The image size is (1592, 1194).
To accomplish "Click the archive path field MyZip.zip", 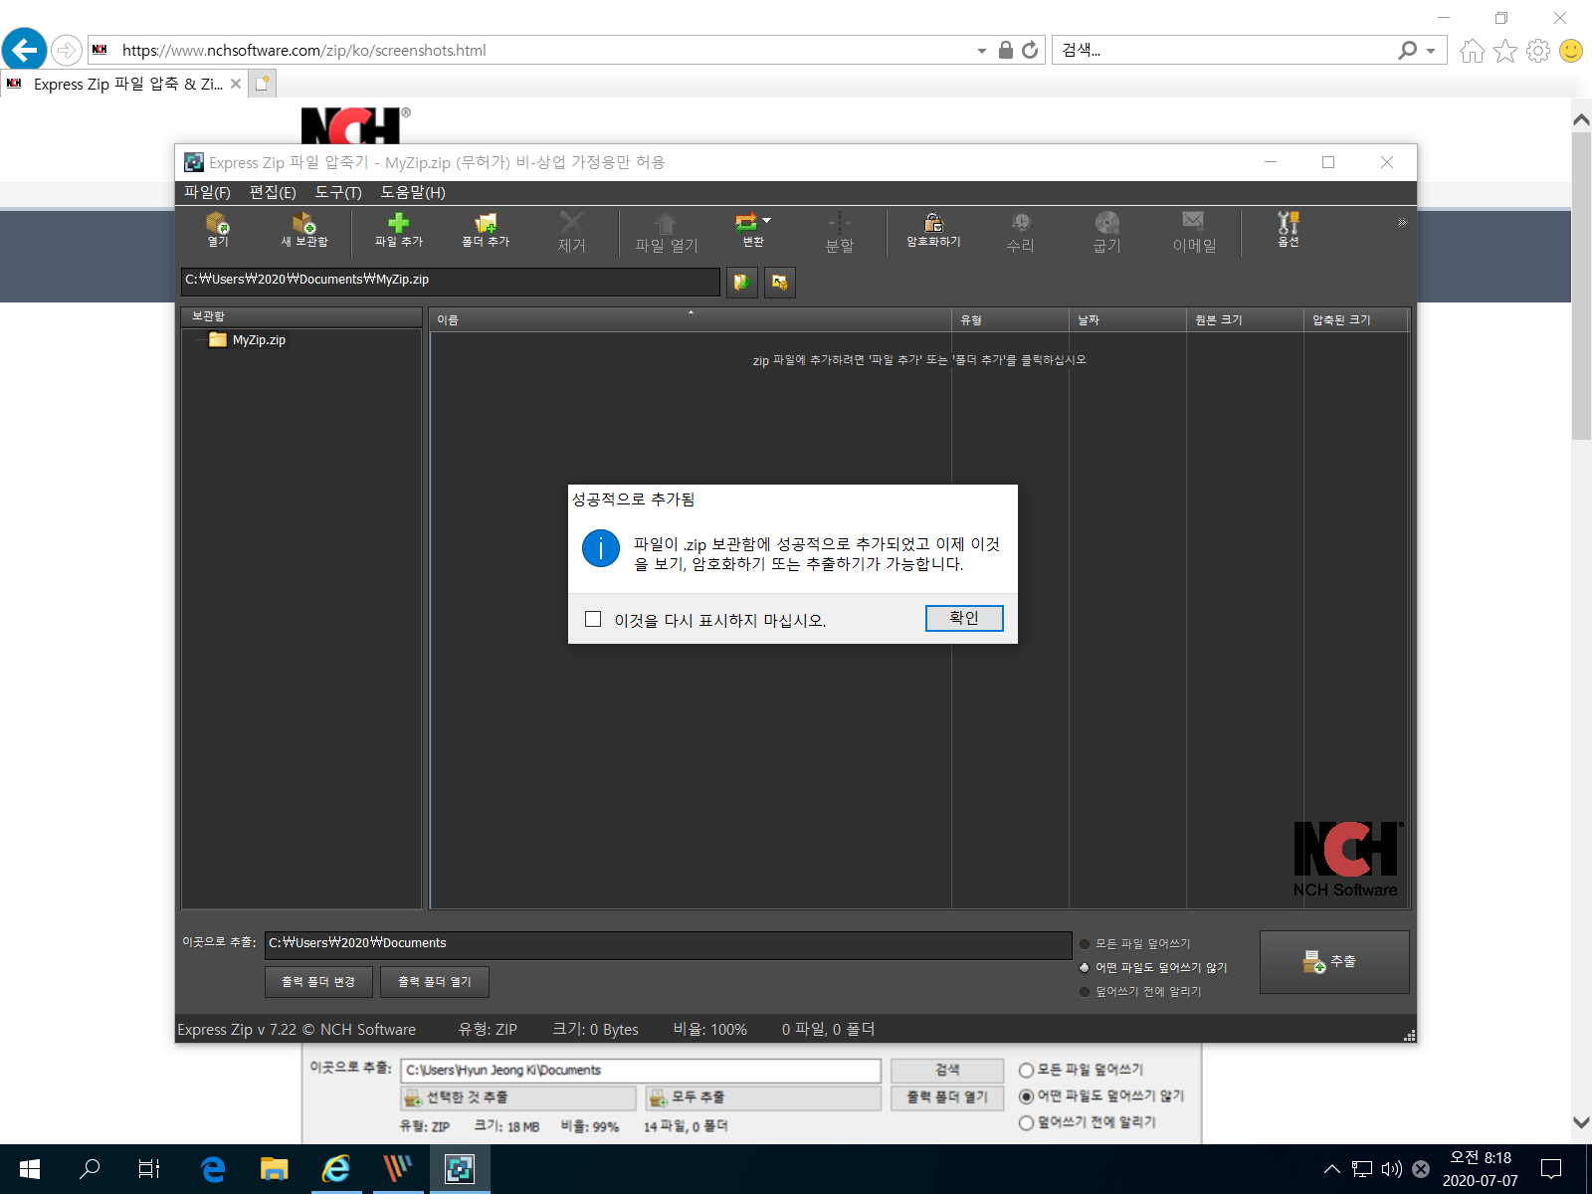I will (450, 281).
